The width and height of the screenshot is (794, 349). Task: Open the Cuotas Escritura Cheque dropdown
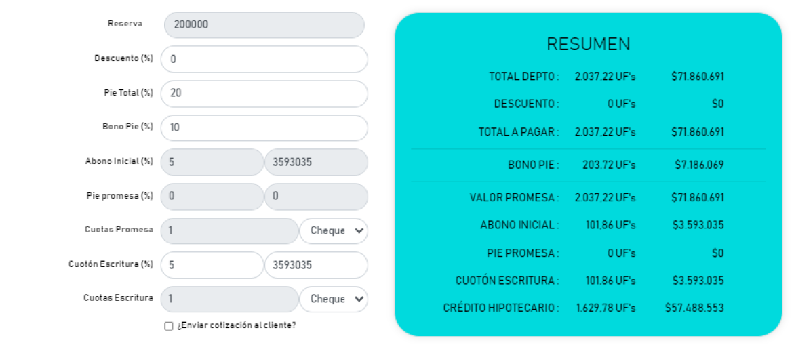[x=334, y=299]
